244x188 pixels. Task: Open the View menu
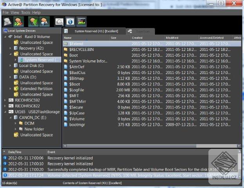coord(15,13)
